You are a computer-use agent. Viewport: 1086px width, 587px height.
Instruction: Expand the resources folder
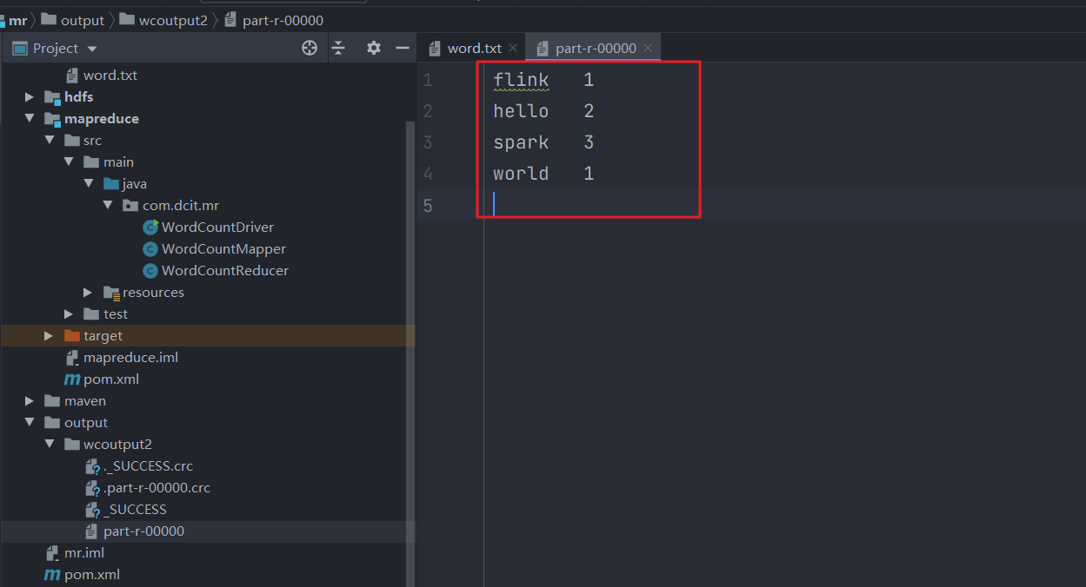(x=88, y=293)
